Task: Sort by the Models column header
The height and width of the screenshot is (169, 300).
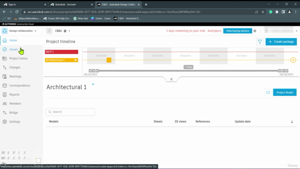Action: 54,122
